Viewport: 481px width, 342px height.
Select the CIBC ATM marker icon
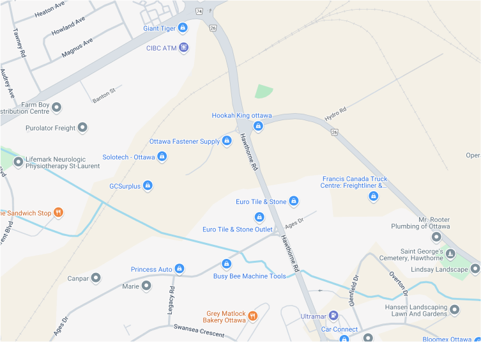[x=183, y=47]
